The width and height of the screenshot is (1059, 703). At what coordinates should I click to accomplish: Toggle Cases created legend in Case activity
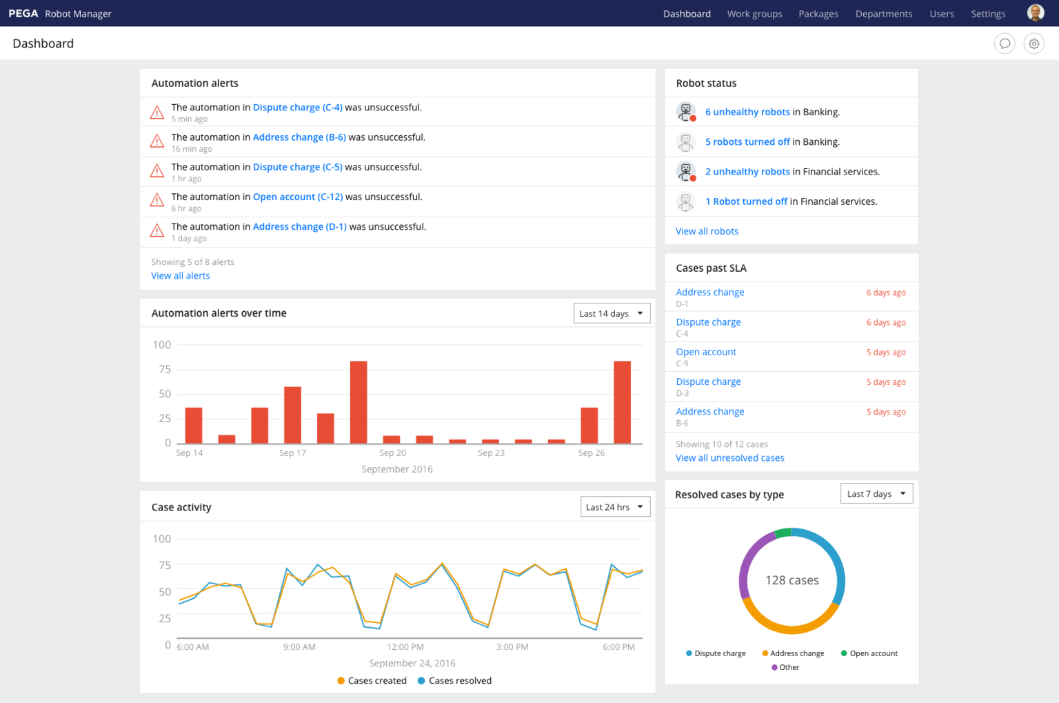372,681
